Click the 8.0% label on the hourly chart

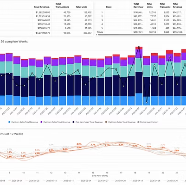[79, 144]
